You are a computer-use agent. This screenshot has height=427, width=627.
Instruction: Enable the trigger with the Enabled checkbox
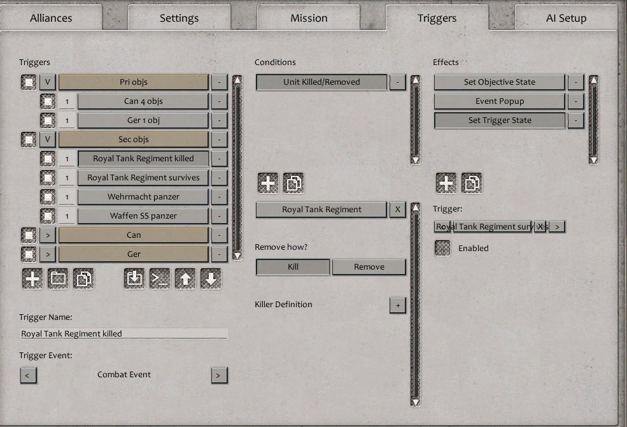tap(442, 249)
